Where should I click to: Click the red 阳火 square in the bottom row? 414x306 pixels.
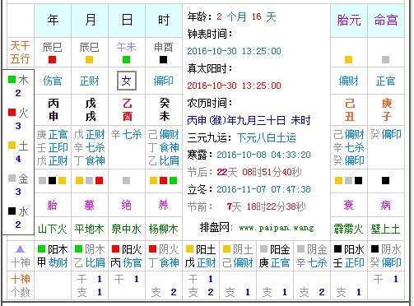[x=115, y=248]
